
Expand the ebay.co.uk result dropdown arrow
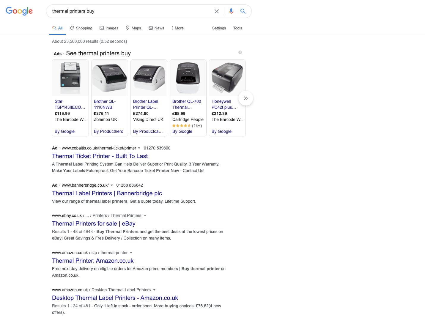point(145,215)
